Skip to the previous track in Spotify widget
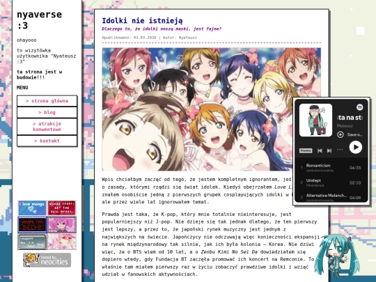This screenshot has height=282, width=376. pyautogui.click(x=320, y=150)
